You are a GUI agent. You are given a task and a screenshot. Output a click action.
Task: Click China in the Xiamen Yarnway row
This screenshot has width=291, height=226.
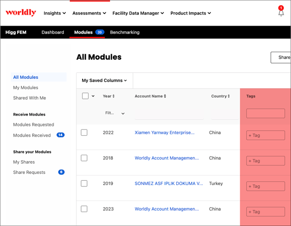[215, 132]
